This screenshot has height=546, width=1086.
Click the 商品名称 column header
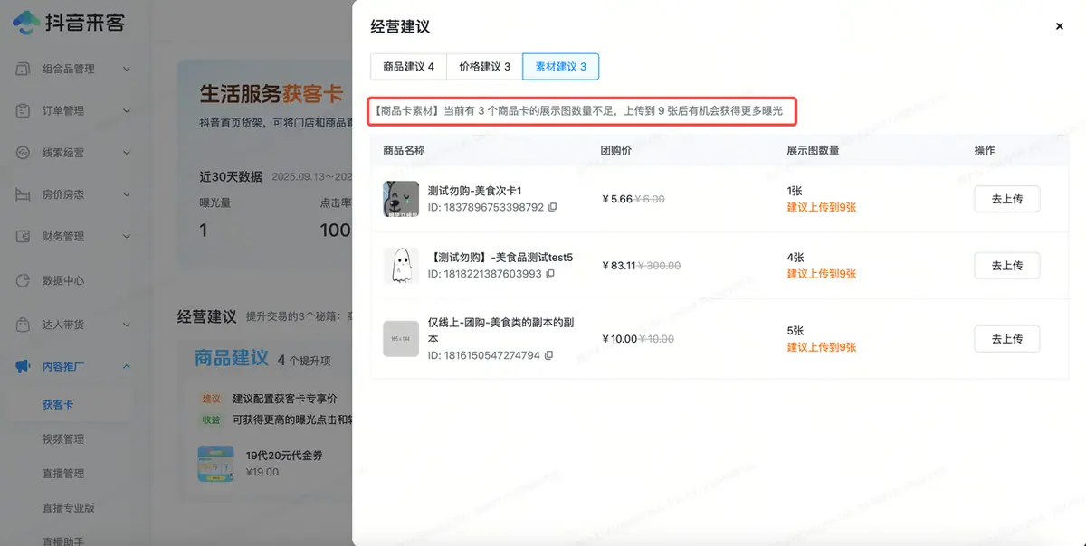tap(404, 150)
